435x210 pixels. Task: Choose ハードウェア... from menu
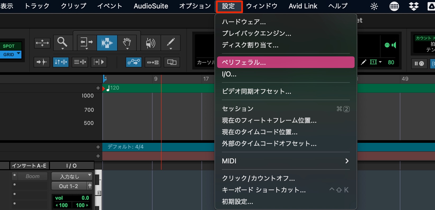click(286, 22)
